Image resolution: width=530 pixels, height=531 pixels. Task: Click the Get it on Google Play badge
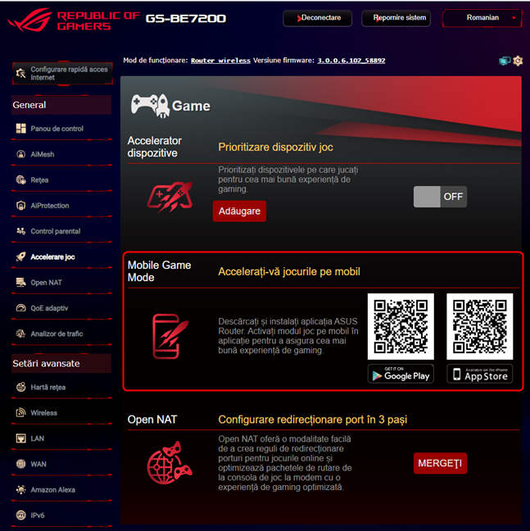(x=401, y=374)
